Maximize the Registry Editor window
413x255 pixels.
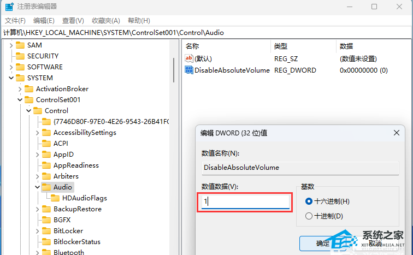click(x=374, y=7)
